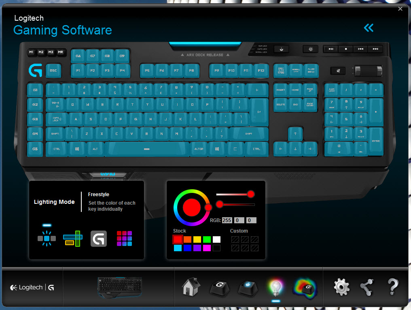This screenshot has height=310, width=411.
Task: Select the G5 key on keyboard
Action: point(35,149)
